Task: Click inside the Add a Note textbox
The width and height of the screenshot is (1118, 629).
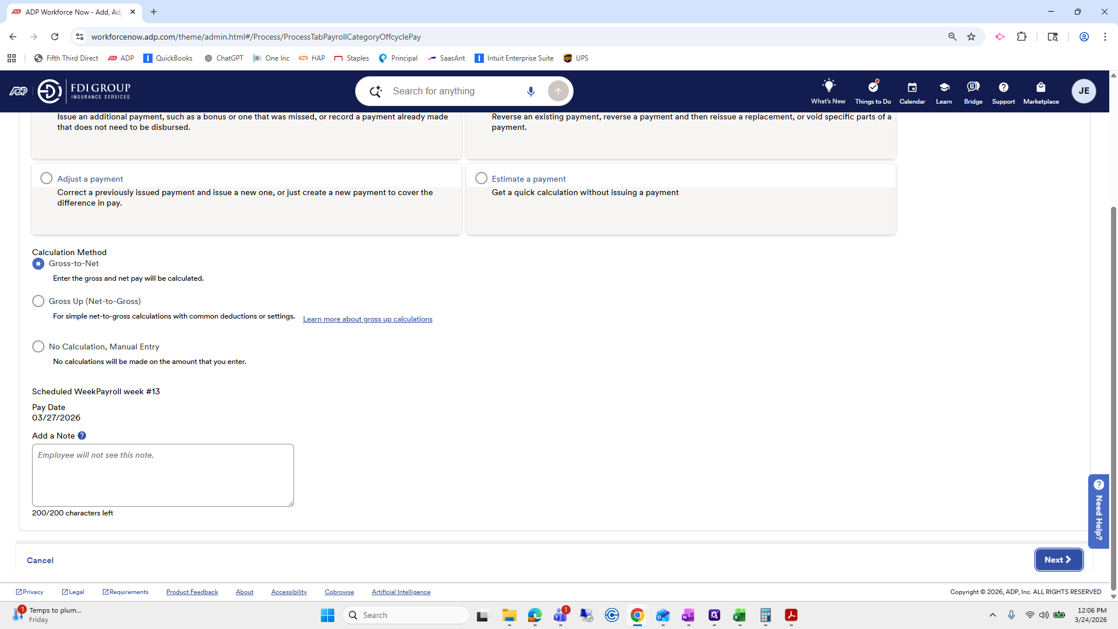Action: point(163,475)
